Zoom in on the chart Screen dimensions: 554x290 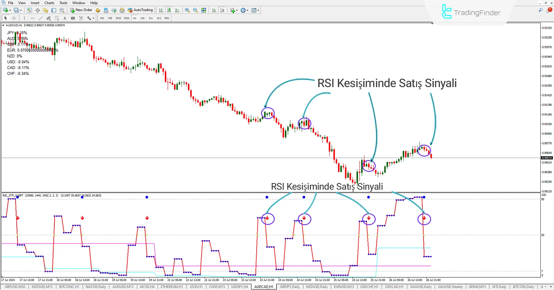pyautogui.click(x=187, y=10)
